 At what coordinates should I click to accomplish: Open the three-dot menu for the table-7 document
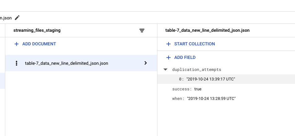point(16,63)
